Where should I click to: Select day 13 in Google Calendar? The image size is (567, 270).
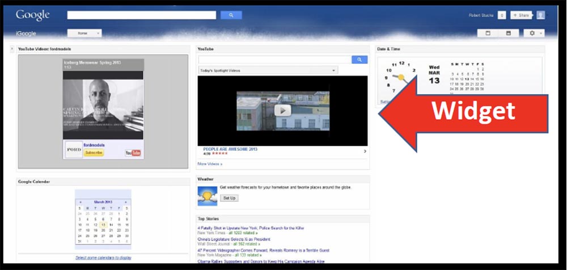tap(103, 225)
